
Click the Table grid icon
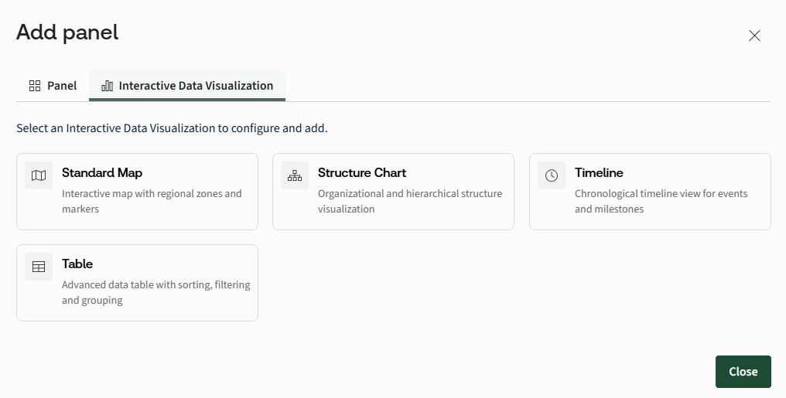tap(39, 267)
